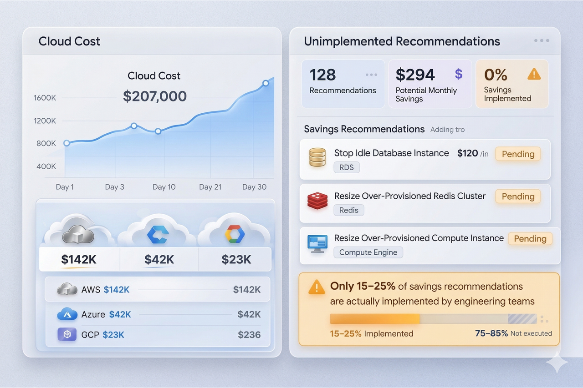Expand the Stop Idle Database Instance recommendation
The width and height of the screenshot is (583, 388).
[x=392, y=153]
